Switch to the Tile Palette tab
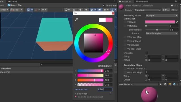Viewport: 181px width, 102px height. point(142,1)
